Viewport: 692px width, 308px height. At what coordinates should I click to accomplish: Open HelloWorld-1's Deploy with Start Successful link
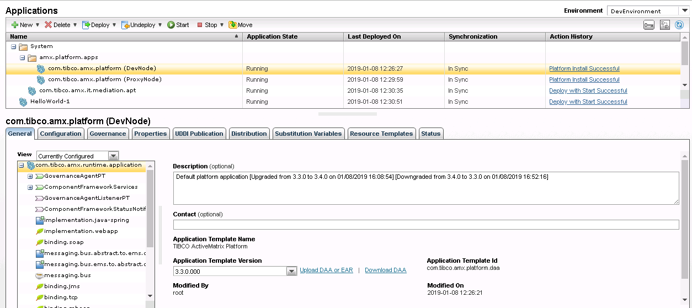tap(588, 102)
